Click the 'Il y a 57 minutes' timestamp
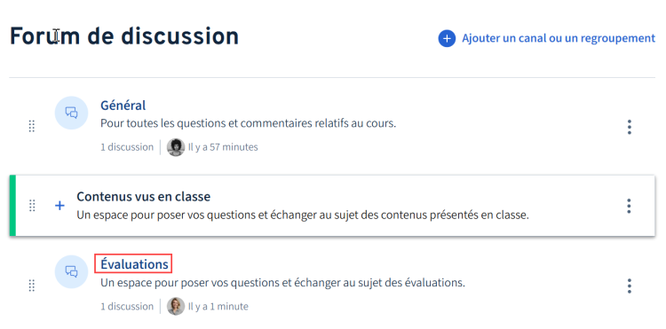 click(x=223, y=147)
